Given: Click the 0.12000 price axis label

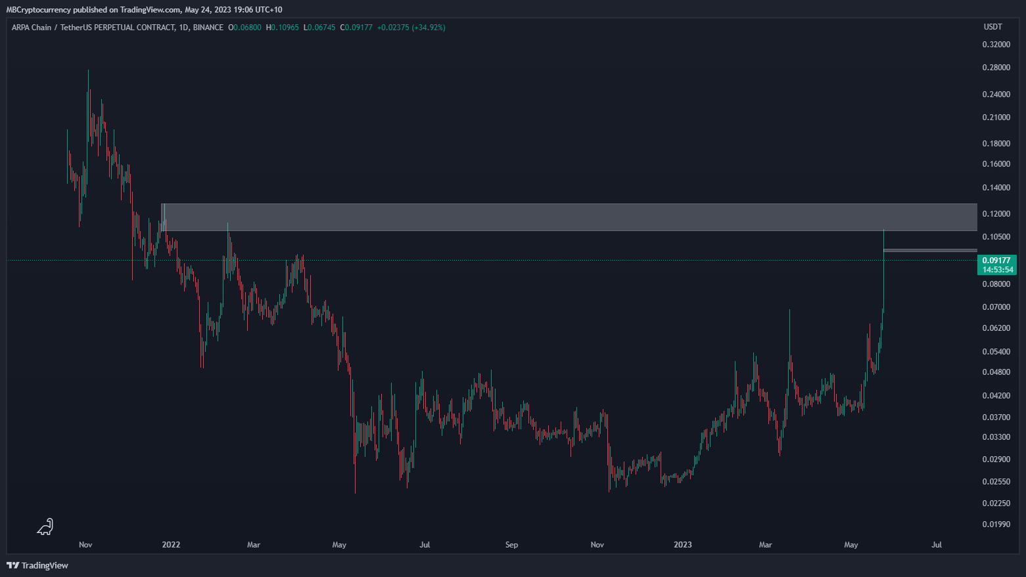Looking at the screenshot, I should (996, 214).
